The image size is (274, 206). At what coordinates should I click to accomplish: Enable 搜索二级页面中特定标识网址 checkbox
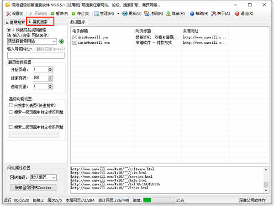(x=11, y=127)
